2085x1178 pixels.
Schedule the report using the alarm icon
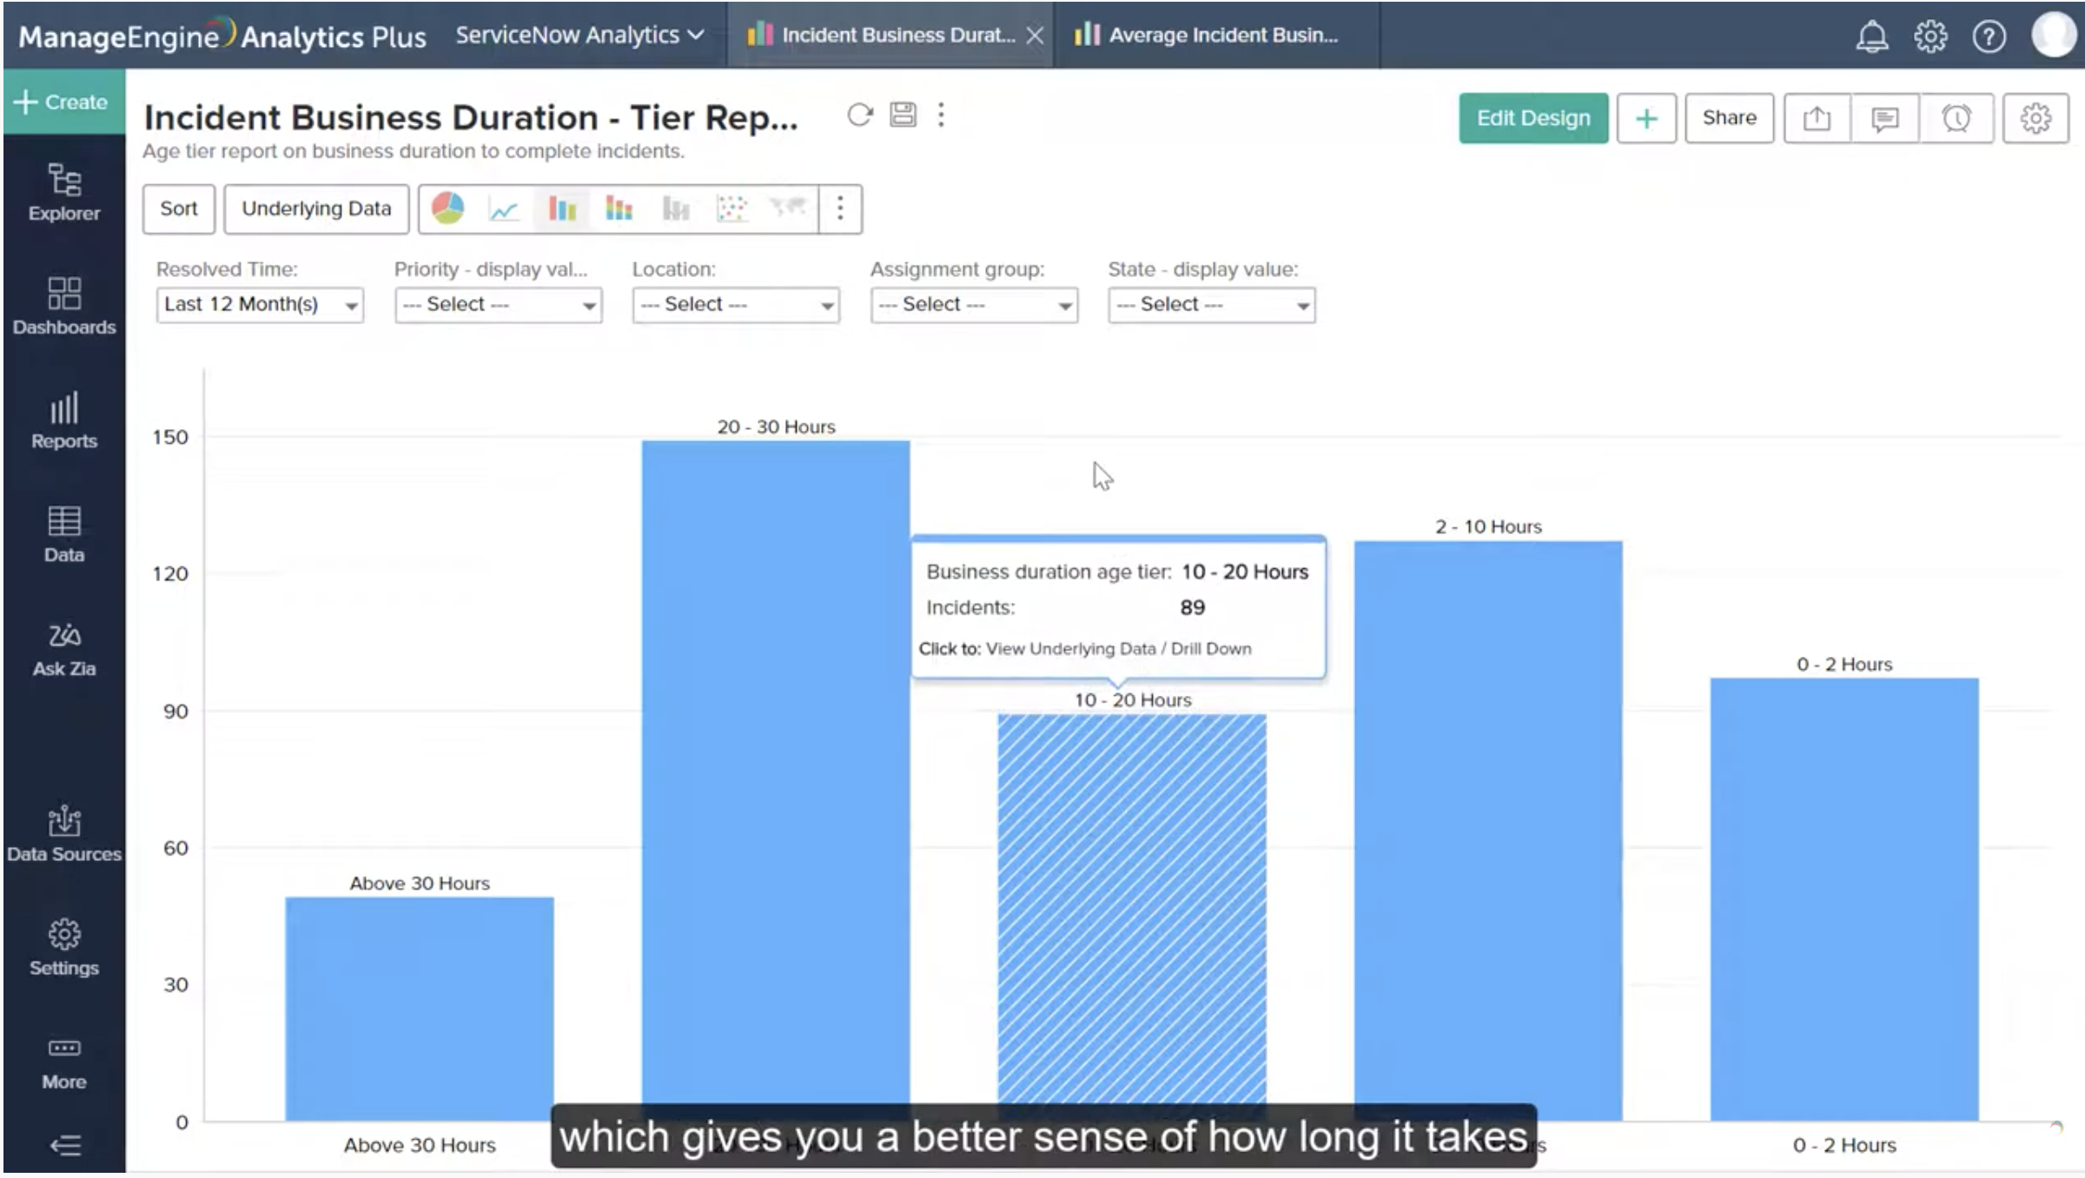(1956, 118)
